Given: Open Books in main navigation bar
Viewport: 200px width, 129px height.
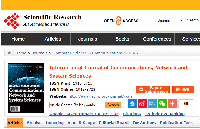Looking at the screenshot, I should click(122, 39).
